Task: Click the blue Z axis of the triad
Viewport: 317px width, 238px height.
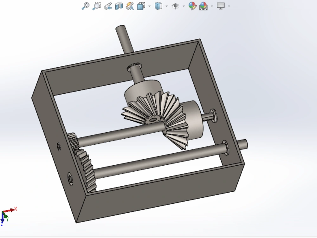Action: point(3,218)
